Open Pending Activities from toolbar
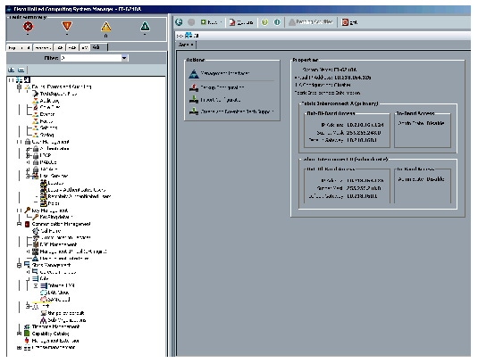 click(310, 22)
